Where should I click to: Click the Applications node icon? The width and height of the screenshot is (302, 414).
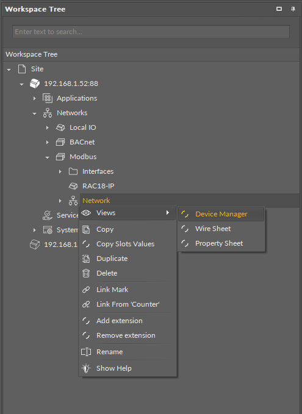[48, 98]
